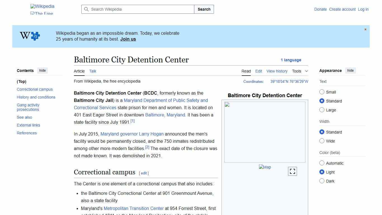Open the Donate link
This screenshot has height=215, width=382.
pyautogui.click(x=320, y=9)
